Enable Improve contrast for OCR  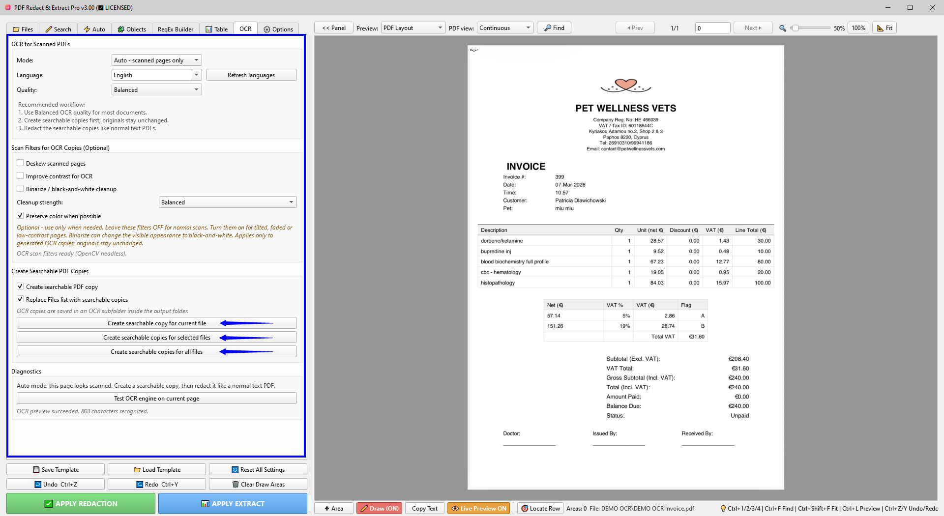click(20, 176)
